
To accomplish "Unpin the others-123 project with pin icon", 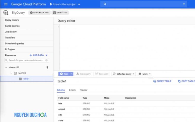I will (x=47, y=67).
